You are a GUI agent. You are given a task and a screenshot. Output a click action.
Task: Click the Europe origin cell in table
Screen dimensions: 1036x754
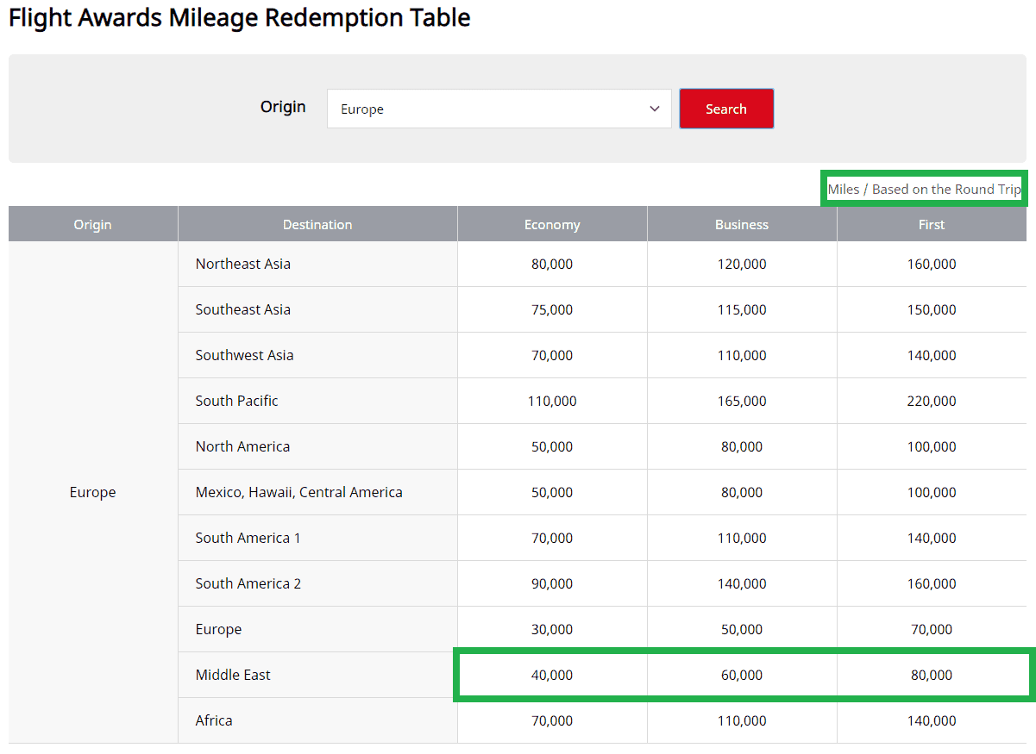(93, 492)
